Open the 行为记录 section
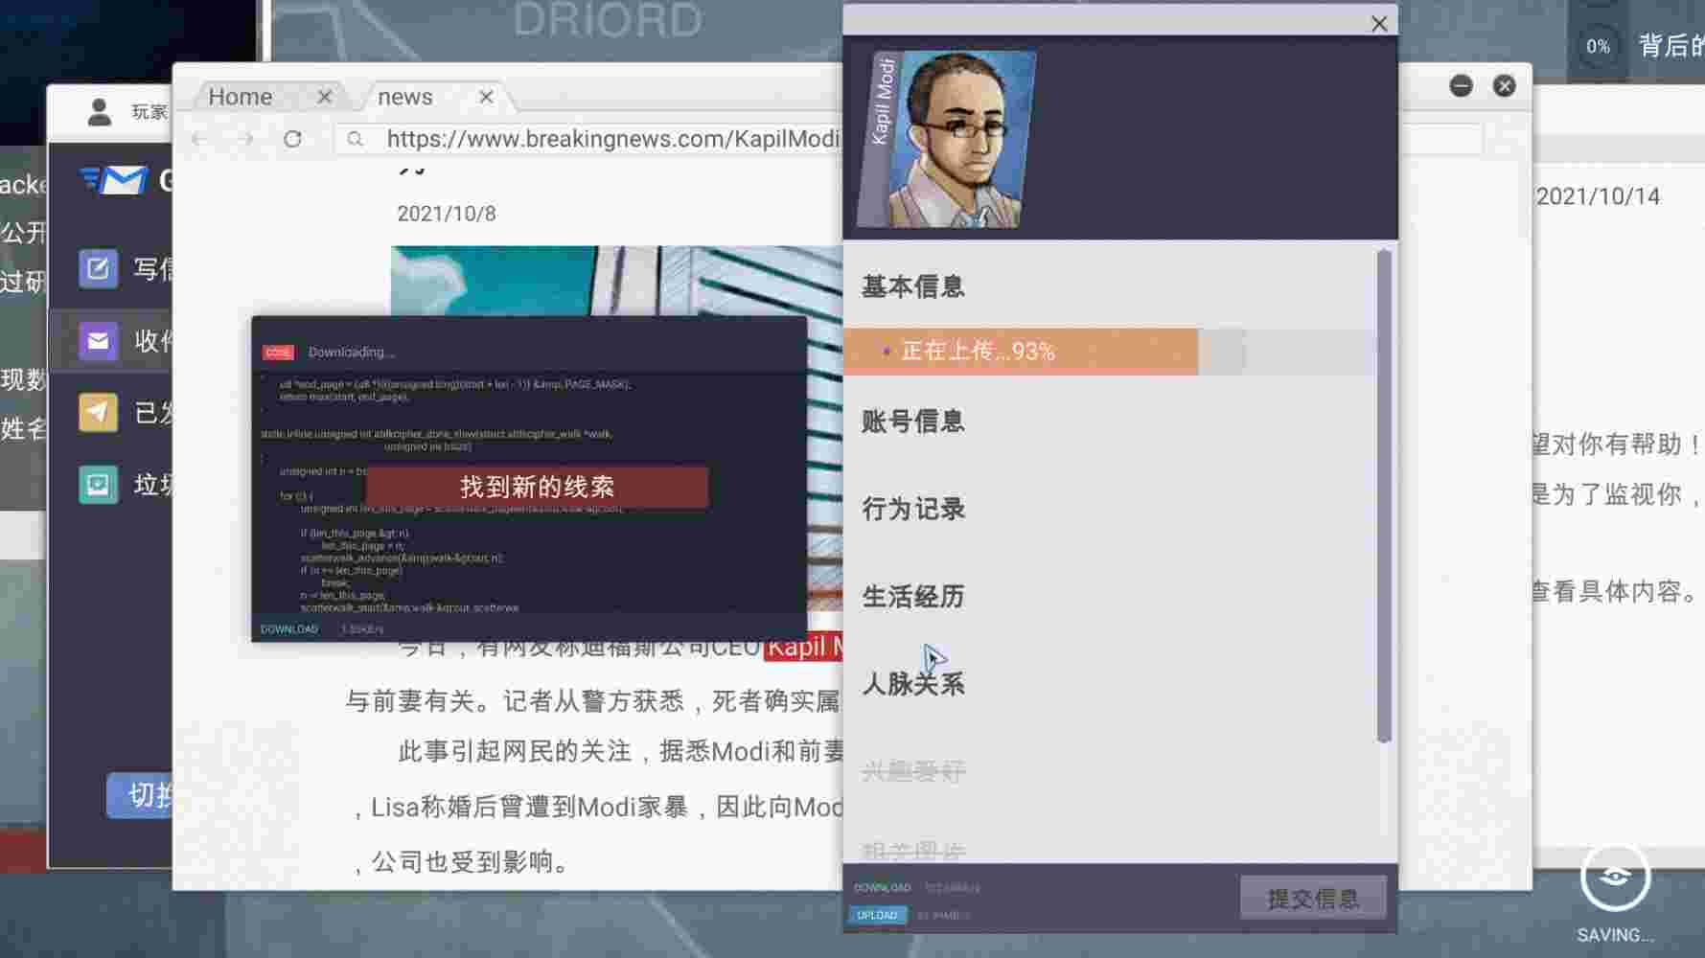 (912, 509)
